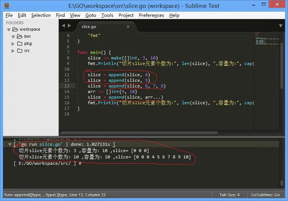Click output line with slice= [0 0 0]
The width and height of the screenshot is (288, 201).
click(84, 151)
